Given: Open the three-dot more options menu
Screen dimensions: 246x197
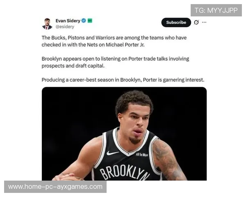Looking at the screenshot, I should pos(204,22).
